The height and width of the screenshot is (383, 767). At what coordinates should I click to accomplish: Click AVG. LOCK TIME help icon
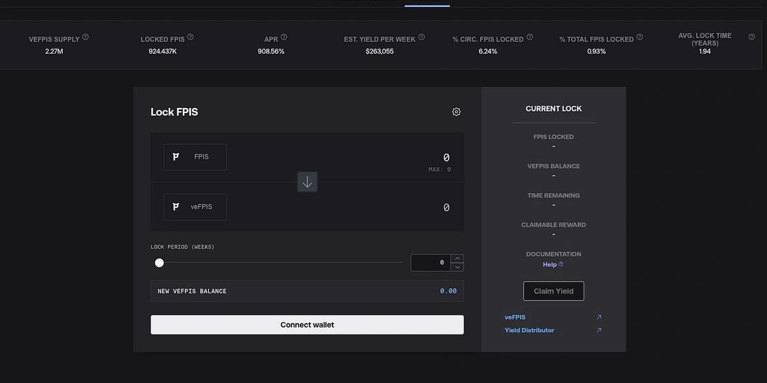[x=752, y=37]
